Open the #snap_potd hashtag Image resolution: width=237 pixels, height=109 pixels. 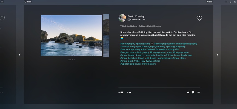click(x=127, y=61)
